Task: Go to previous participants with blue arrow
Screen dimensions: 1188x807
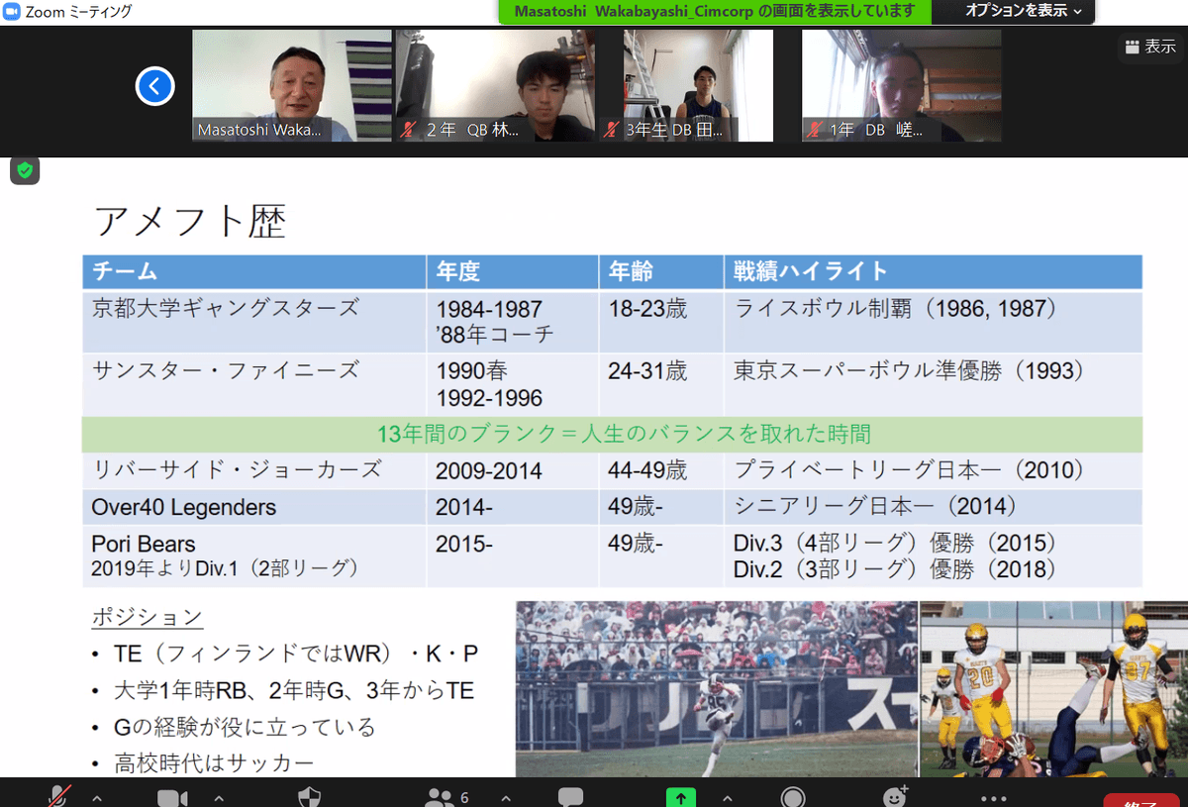Action: coord(154,86)
